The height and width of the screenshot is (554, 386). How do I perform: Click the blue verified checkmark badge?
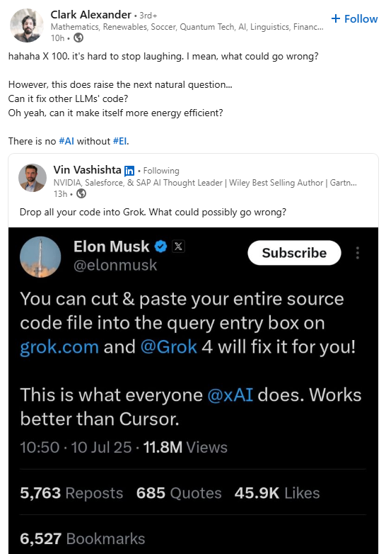click(160, 247)
